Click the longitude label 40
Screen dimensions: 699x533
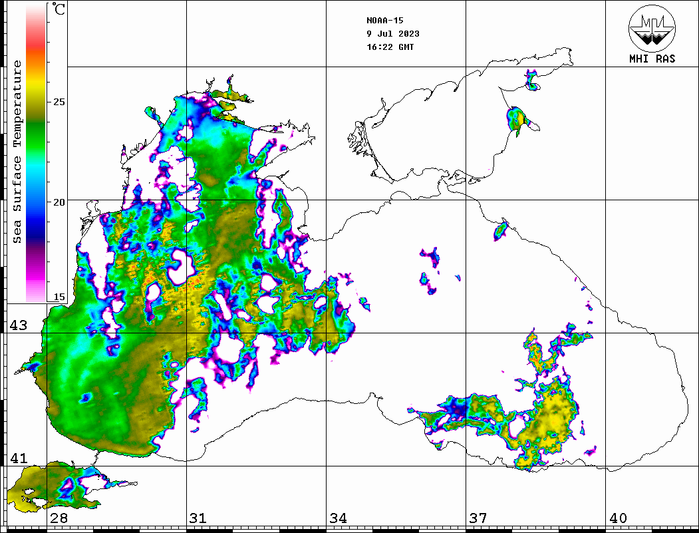(618, 518)
